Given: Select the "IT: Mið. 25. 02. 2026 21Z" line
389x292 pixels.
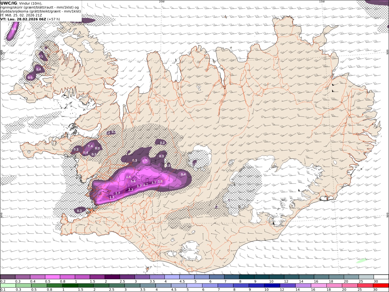Looking at the screenshot, I should 21,15.
